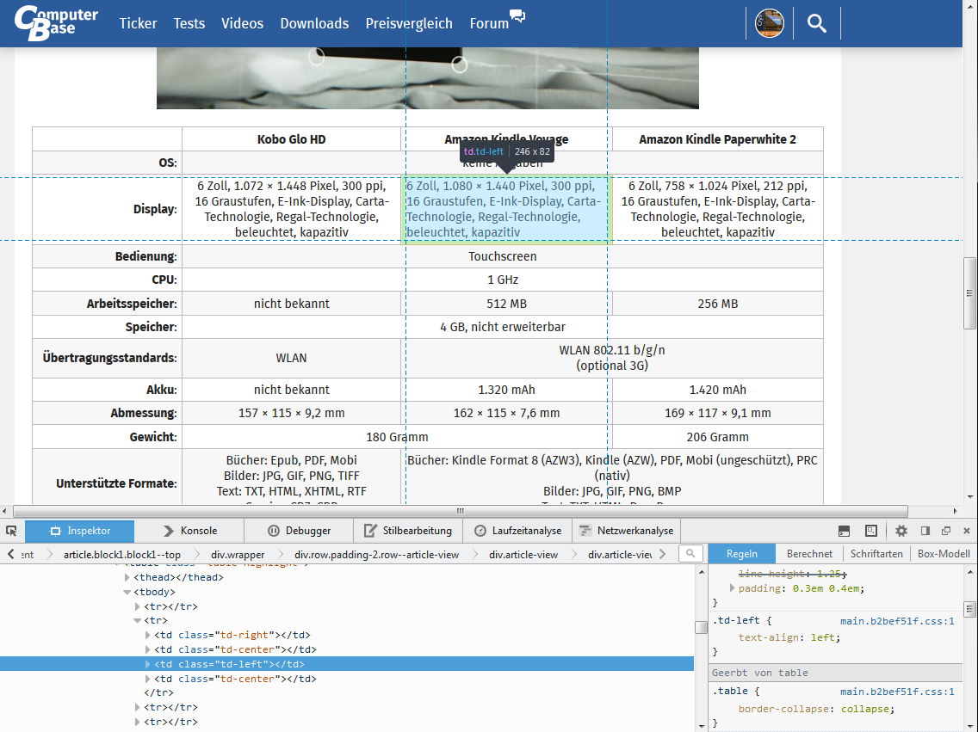Screen dimensions: 978x732
Task: Expand the first tr node under tbody
Action: 138,606
